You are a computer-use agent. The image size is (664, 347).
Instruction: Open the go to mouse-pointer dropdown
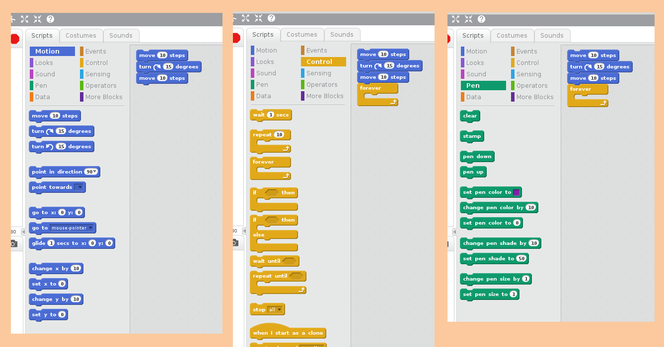pyautogui.click(x=90, y=228)
